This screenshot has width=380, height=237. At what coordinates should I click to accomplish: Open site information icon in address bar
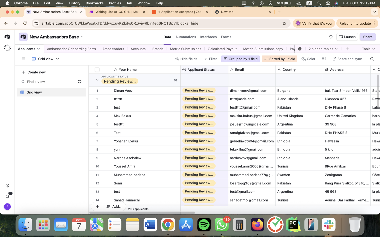pyautogui.click(x=36, y=23)
